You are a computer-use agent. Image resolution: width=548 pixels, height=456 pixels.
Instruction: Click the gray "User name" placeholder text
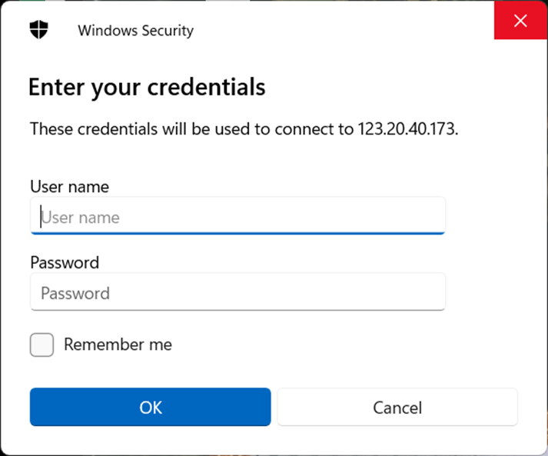click(x=81, y=217)
